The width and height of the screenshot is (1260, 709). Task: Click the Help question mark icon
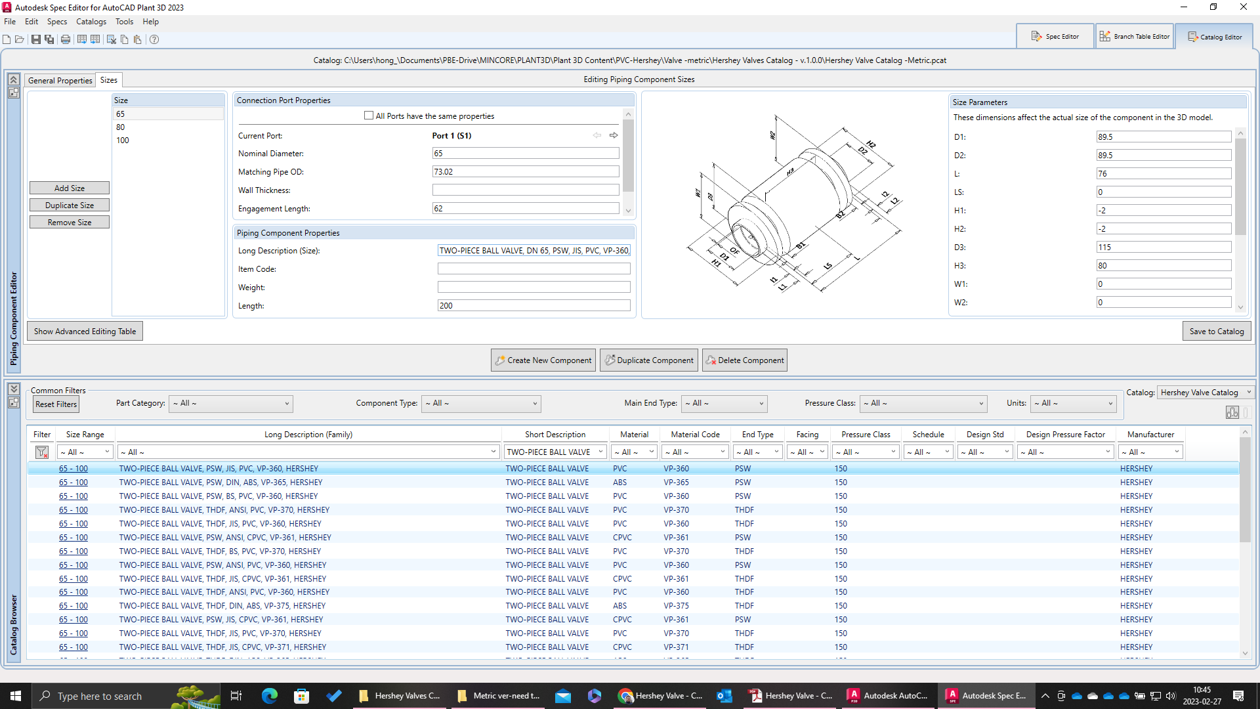coord(154,39)
